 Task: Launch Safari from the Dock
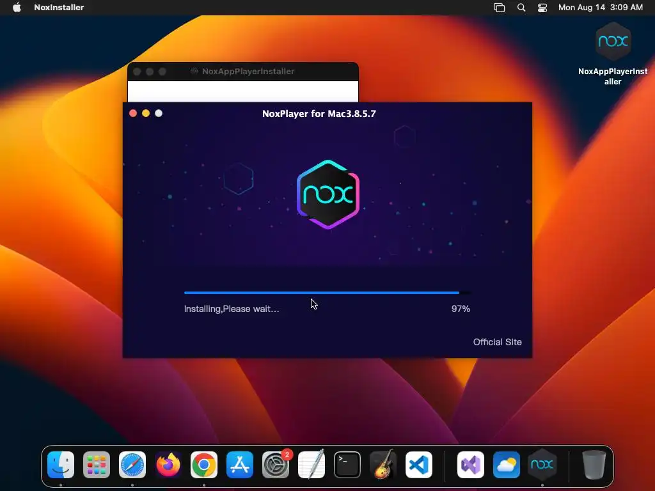click(x=132, y=465)
